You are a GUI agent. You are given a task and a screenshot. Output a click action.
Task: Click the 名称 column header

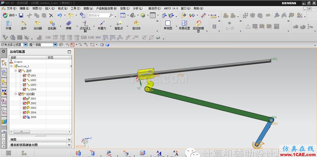coord(28,57)
